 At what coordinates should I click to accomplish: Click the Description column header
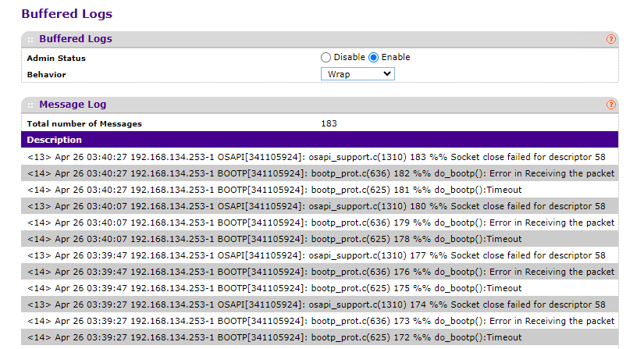coord(55,140)
